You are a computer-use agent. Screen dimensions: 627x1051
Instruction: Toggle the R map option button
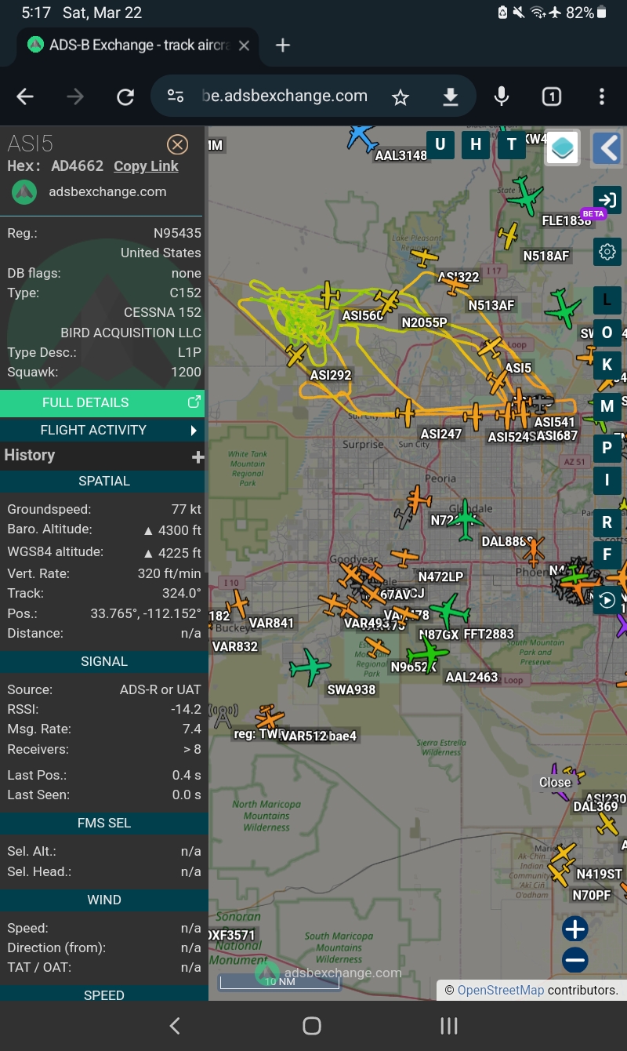point(607,522)
